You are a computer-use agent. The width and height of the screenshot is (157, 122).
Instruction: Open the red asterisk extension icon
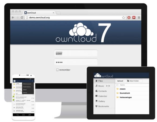pyautogui.click(x=134, y=18)
